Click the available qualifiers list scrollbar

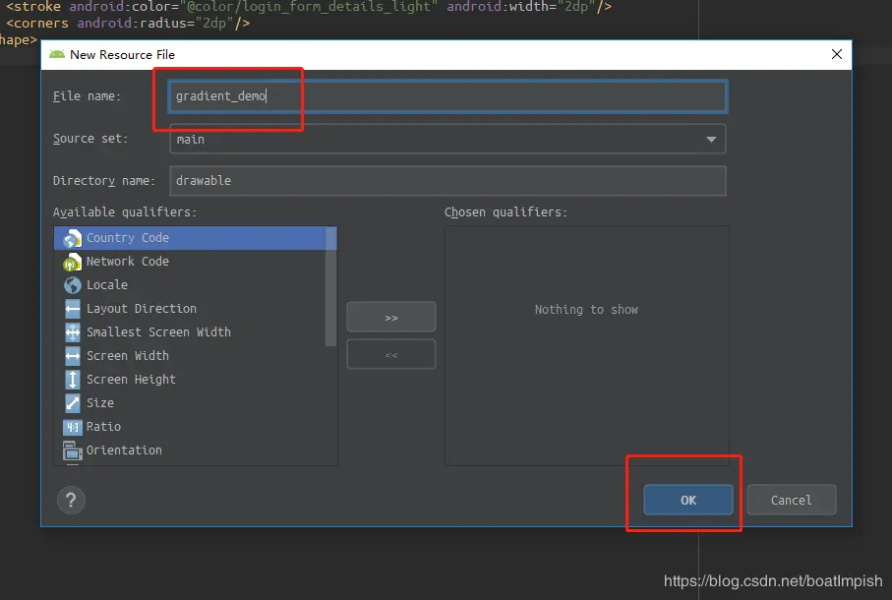331,286
